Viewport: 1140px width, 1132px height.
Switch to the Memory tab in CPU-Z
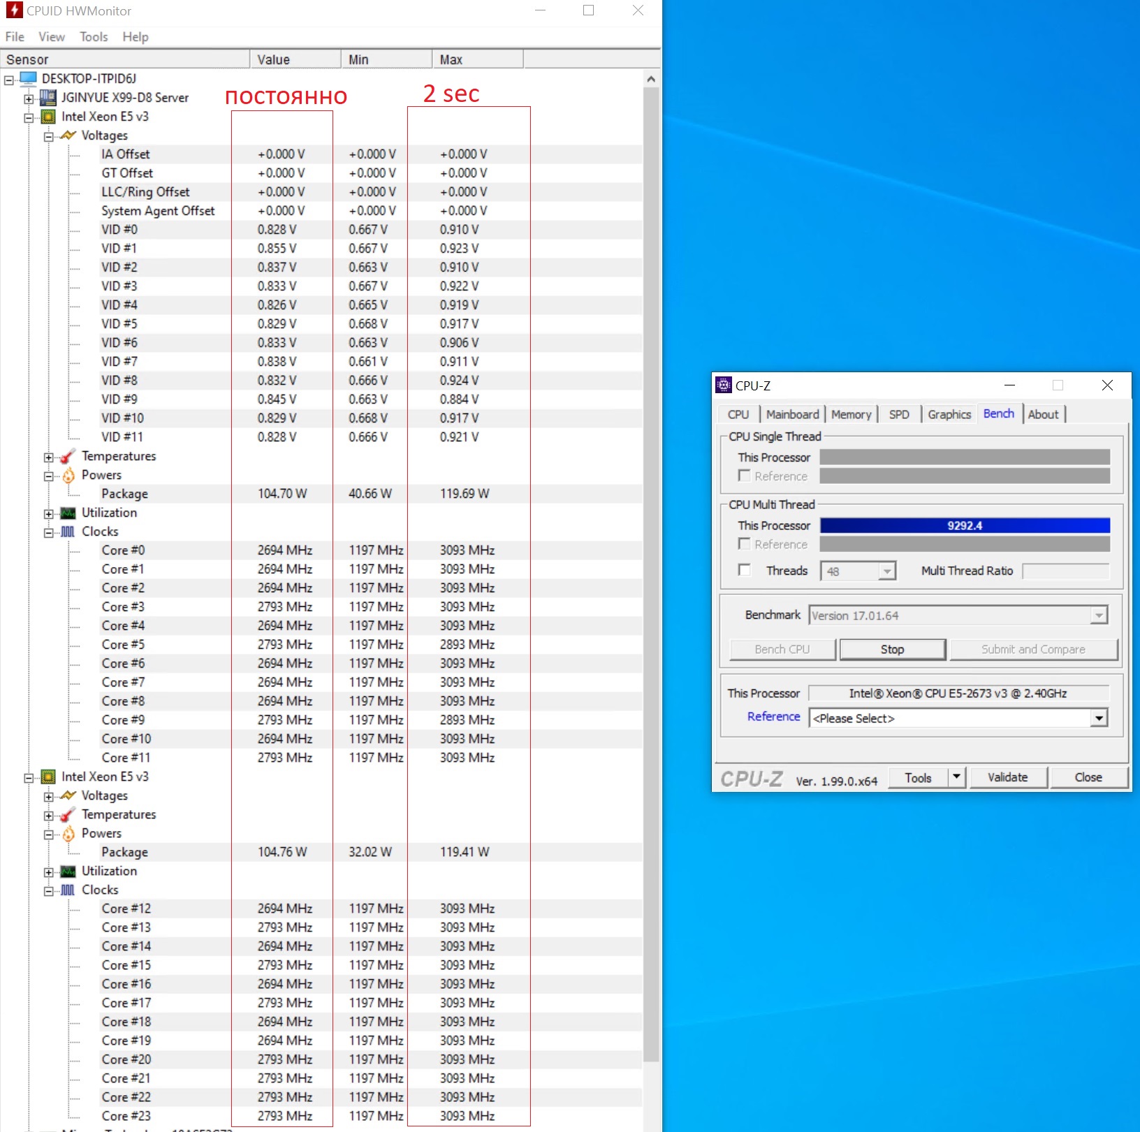coord(851,414)
